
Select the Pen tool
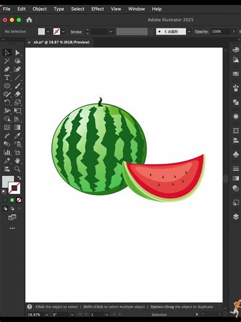[7, 69]
